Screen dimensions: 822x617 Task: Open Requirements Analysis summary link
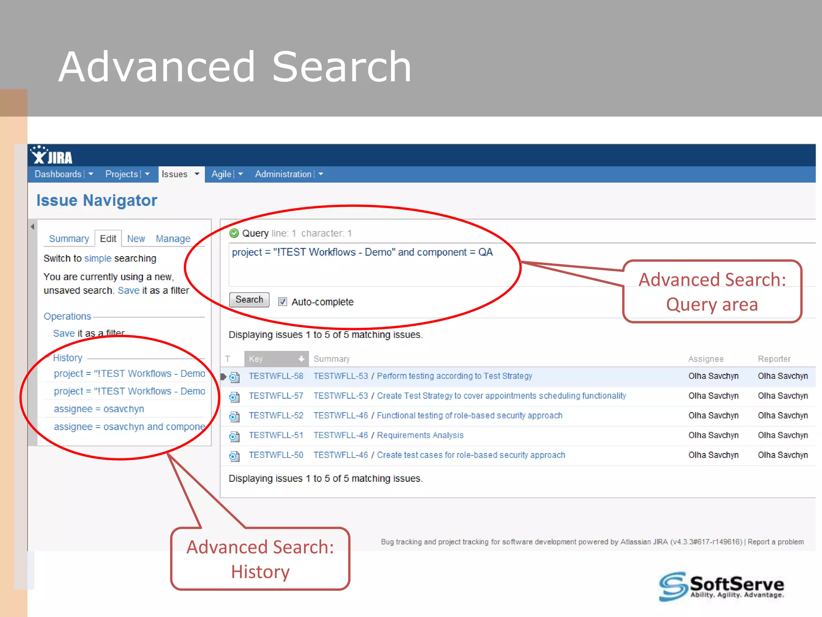(420, 435)
